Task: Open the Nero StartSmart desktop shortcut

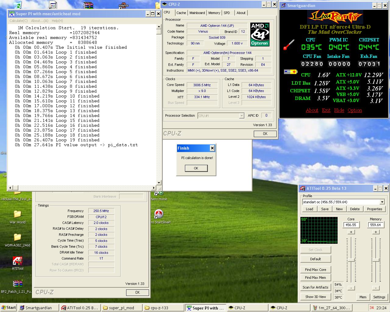Action: coord(159,214)
